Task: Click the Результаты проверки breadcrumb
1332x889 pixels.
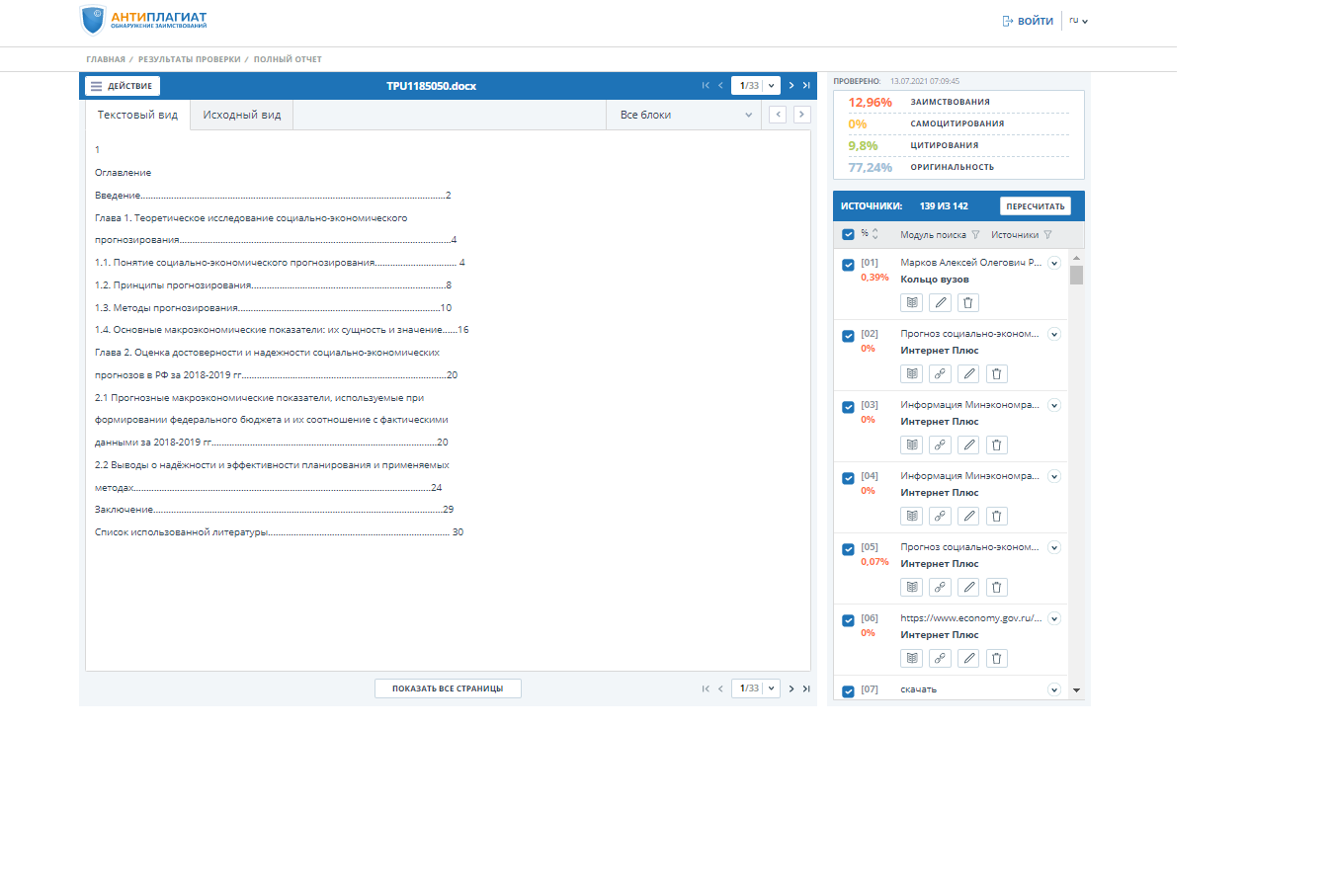Action: click(190, 59)
